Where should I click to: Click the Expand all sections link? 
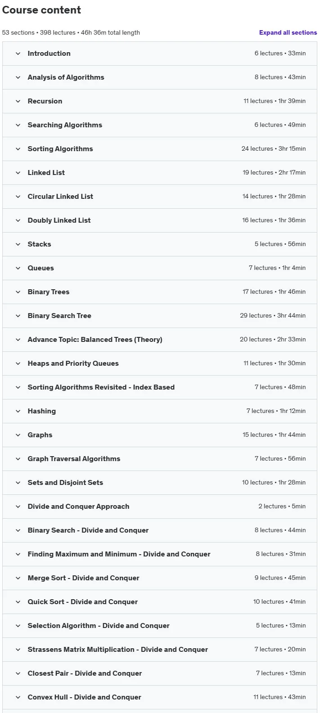[x=288, y=32]
